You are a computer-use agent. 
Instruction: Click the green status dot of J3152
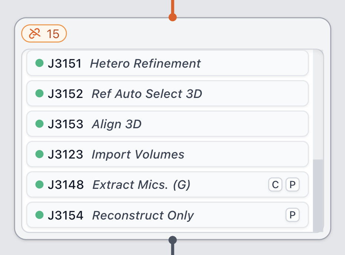click(39, 93)
